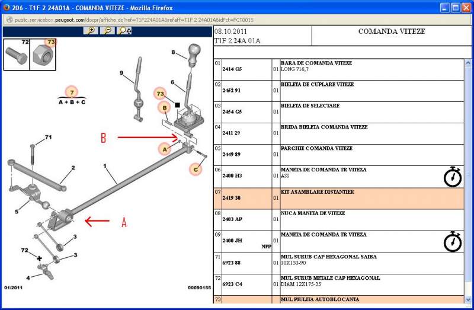Click the zoom out magnifier icon
This screenshot has height=310, width=474.
107,31
